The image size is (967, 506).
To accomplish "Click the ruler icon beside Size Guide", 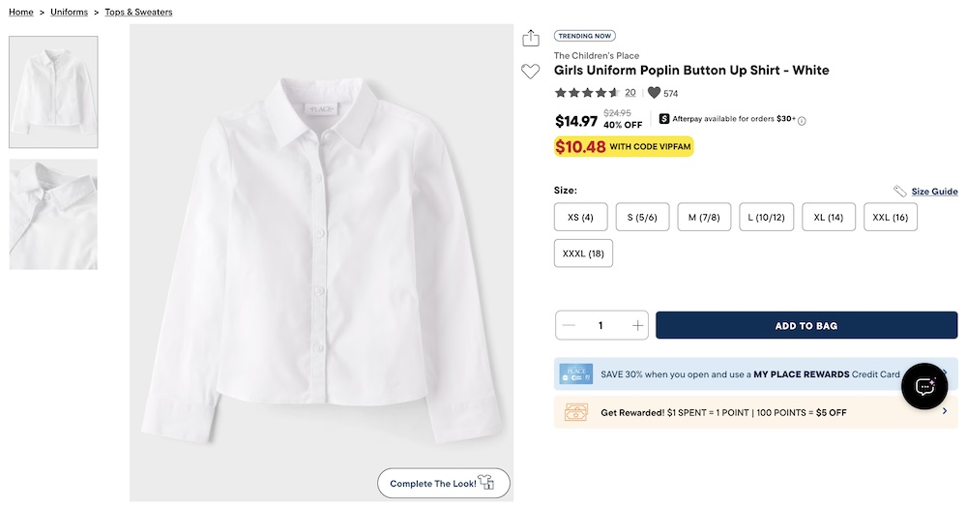I will coord(899,192).
